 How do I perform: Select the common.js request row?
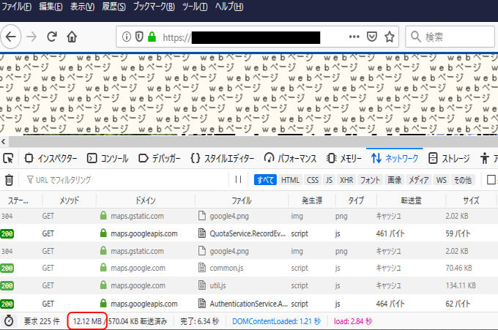point(249,268)
